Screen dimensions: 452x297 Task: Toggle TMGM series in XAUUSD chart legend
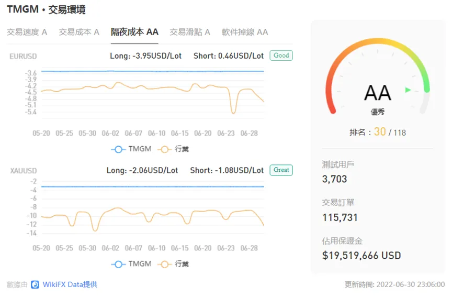pos(131,264)
